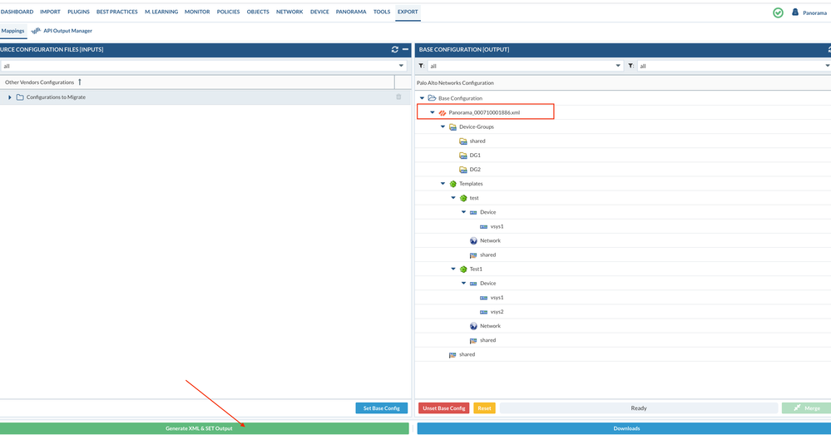Click the Panorama user icon
Screen dimensions: 831x435
795,12
